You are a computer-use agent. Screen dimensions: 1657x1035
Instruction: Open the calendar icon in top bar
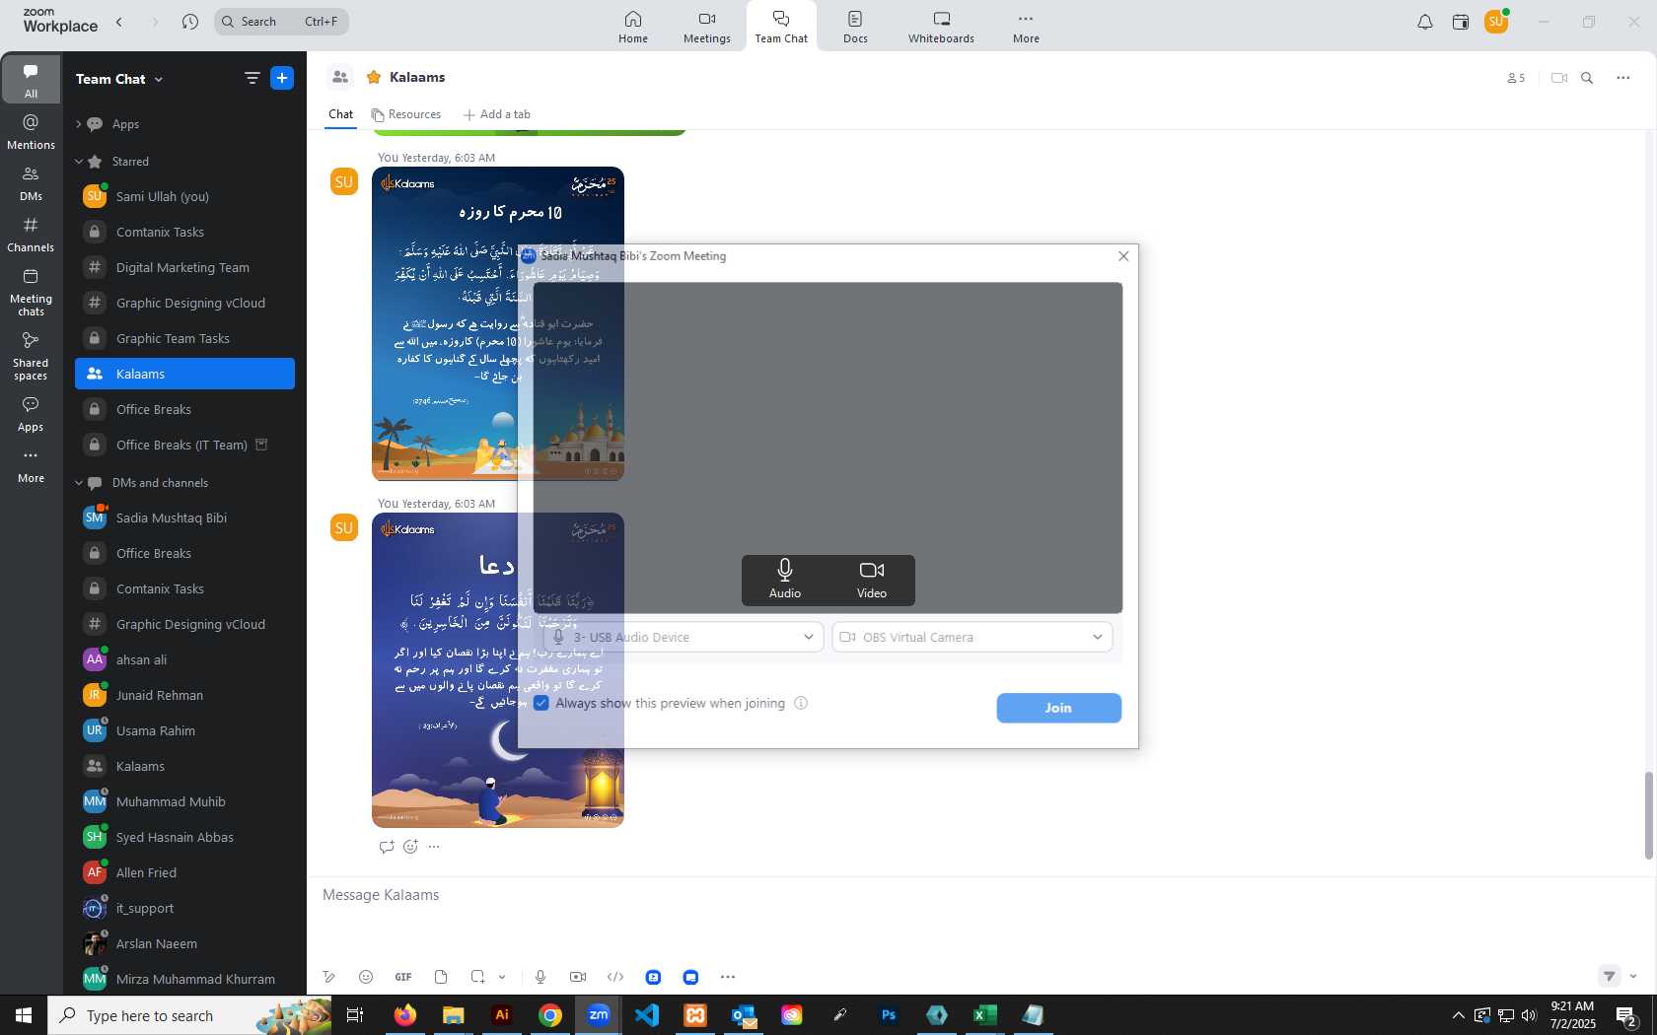coord(1461,22)
